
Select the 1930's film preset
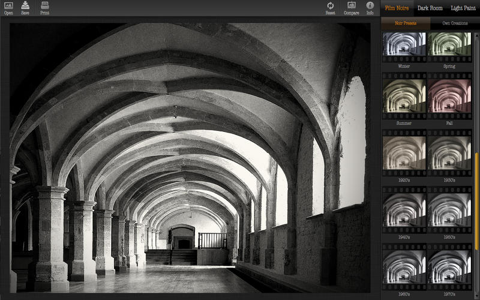click(449, 153)
